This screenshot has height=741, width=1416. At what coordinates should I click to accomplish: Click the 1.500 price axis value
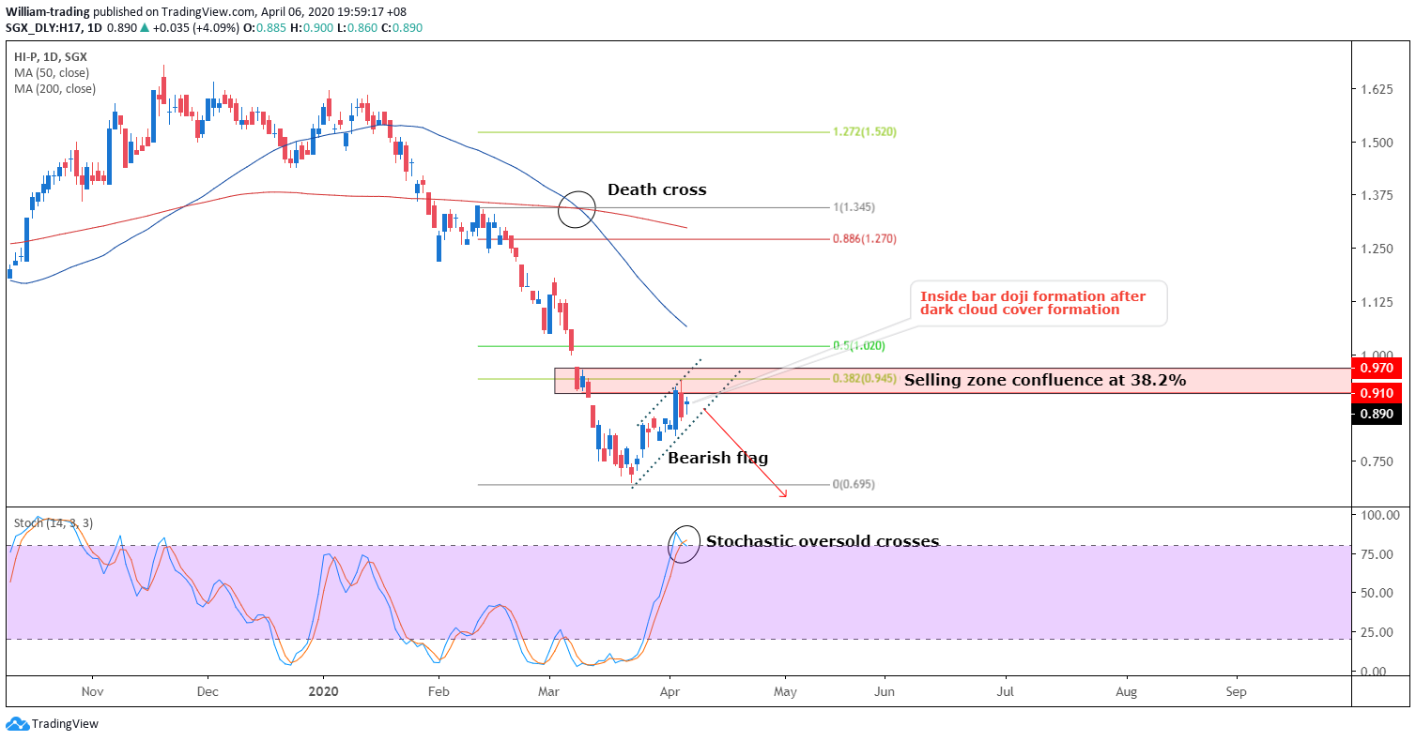point(1376,143)
